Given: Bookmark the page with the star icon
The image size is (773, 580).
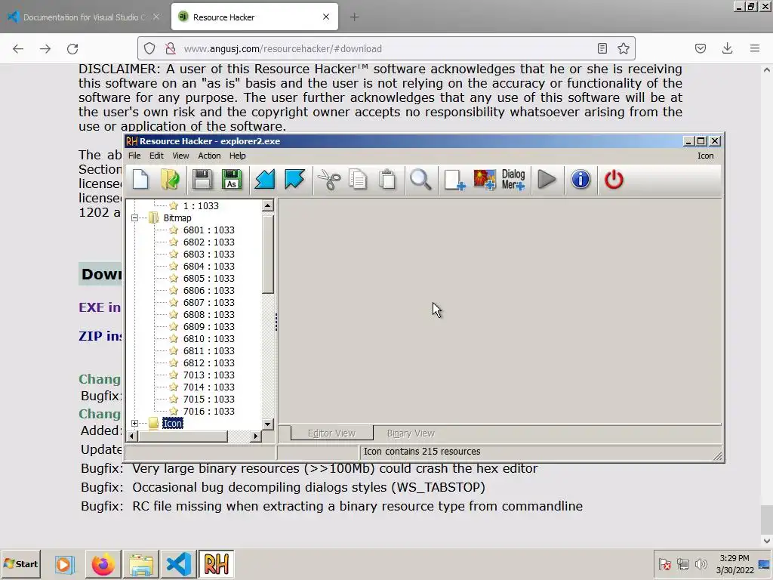Looking at the screenshot, I should tap(623, 48).
